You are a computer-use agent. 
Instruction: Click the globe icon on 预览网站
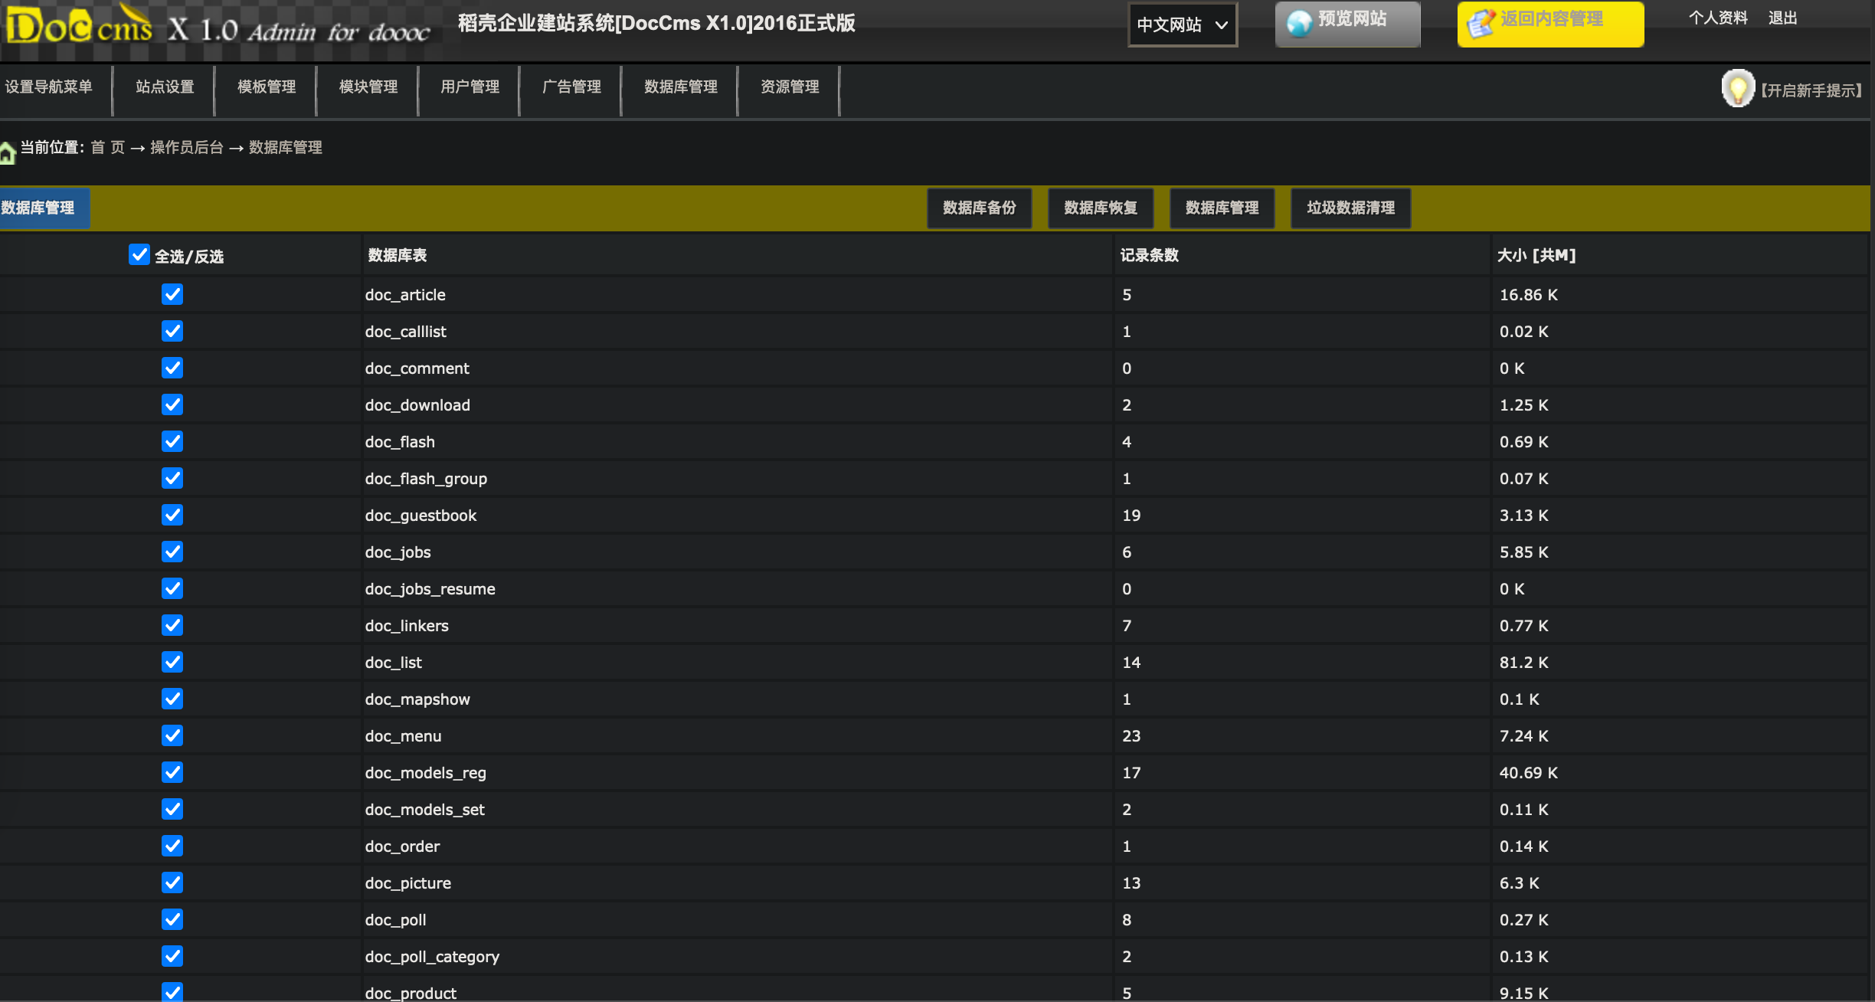click(1299, 24)
